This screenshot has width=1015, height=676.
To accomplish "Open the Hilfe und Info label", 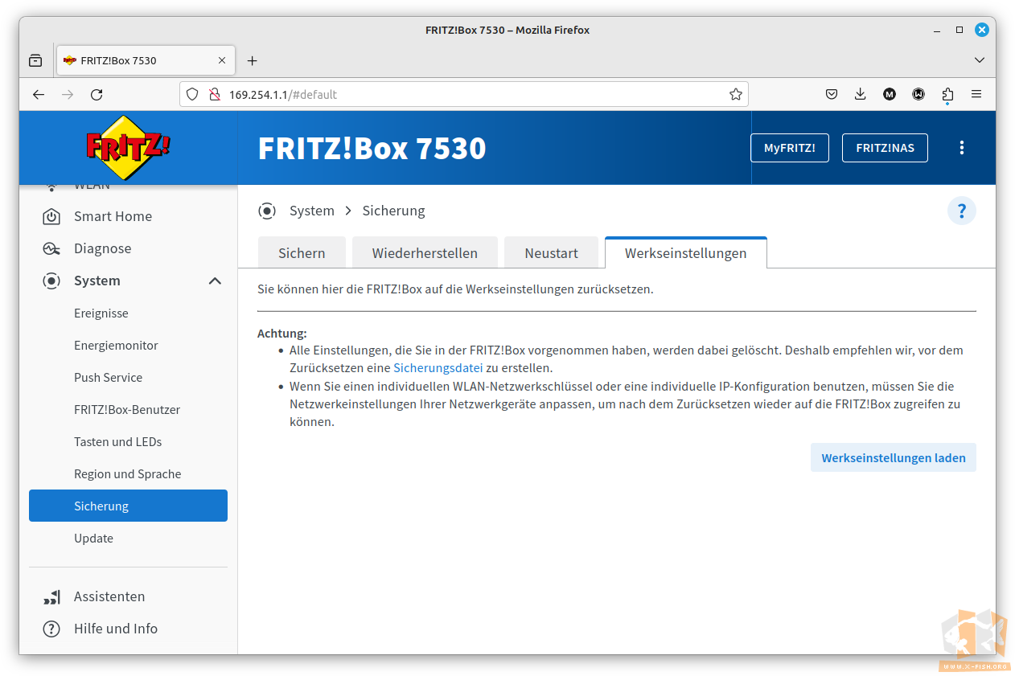I will (116, 629).
